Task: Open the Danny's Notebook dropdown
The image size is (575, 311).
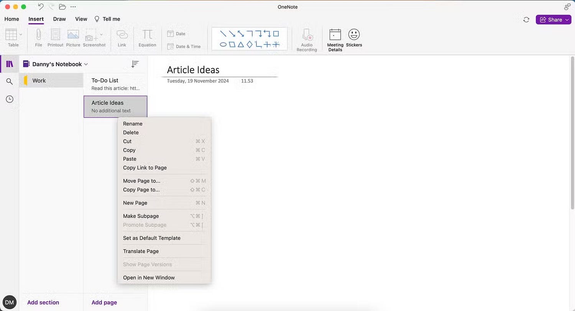Action: pos(86,64)
